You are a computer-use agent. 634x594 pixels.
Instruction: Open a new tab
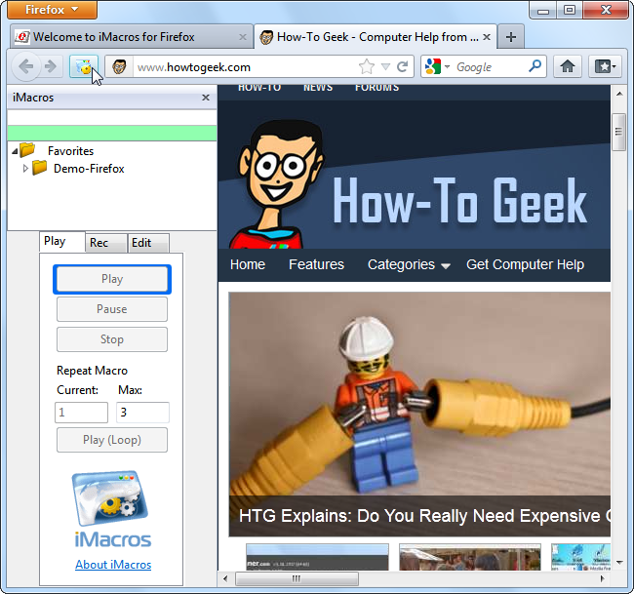tap(511, 37)
